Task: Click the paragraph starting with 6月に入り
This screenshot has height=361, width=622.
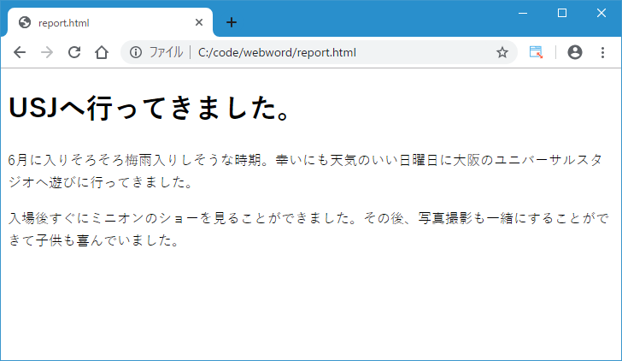Action: [306, 171]
